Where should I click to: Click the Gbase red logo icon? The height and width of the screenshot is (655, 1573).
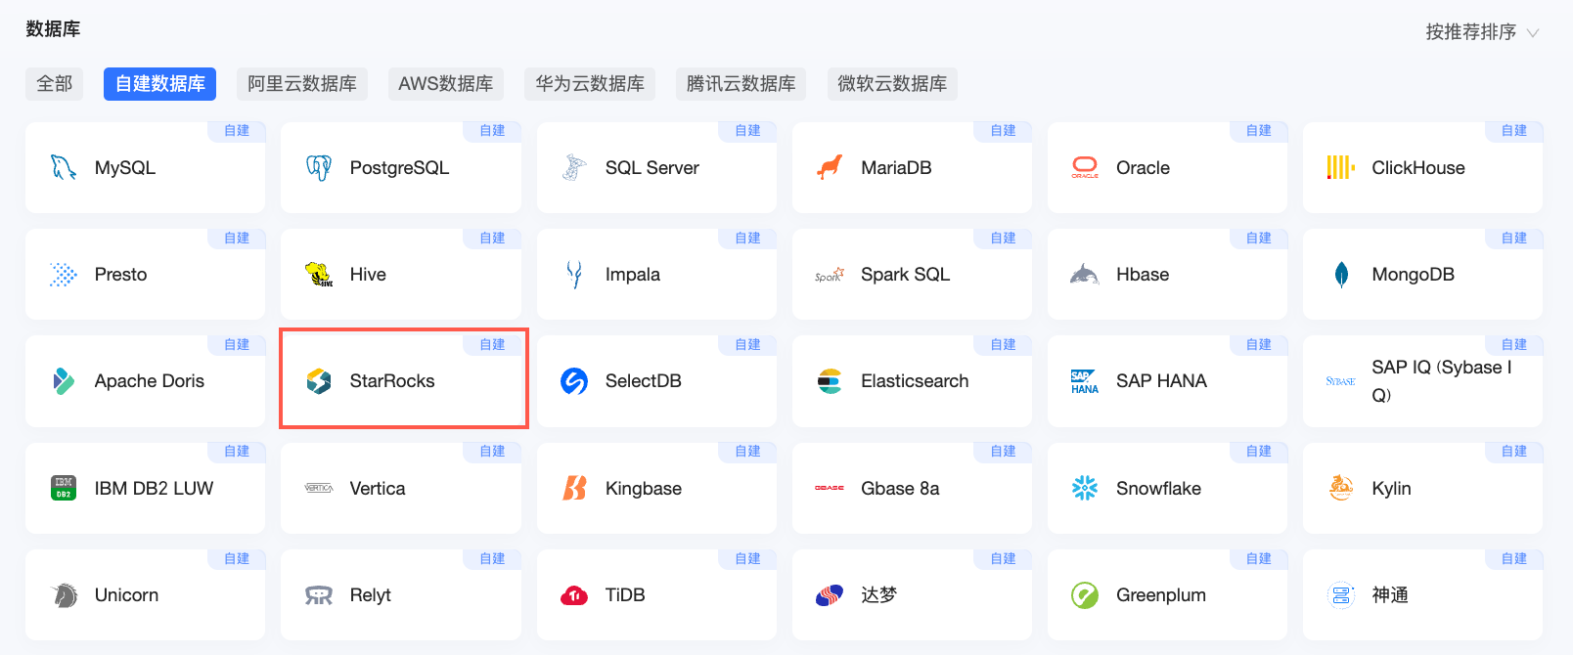click(x=830, y=488)
